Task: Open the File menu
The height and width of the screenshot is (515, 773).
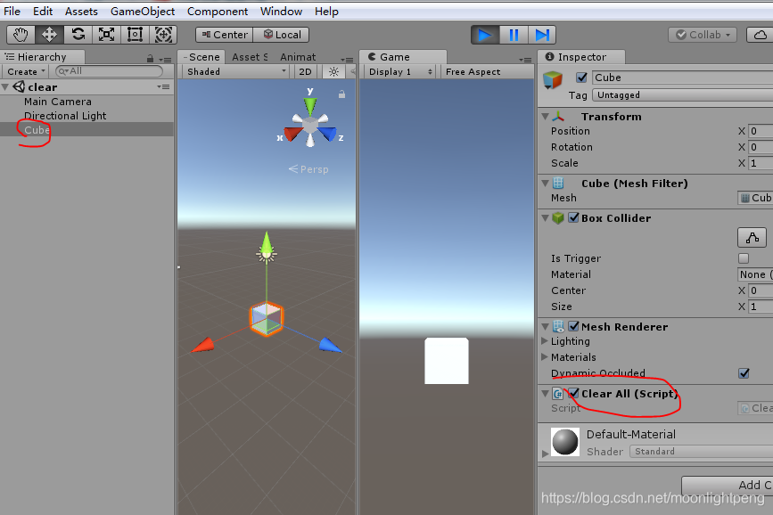Action: point(12,12)
